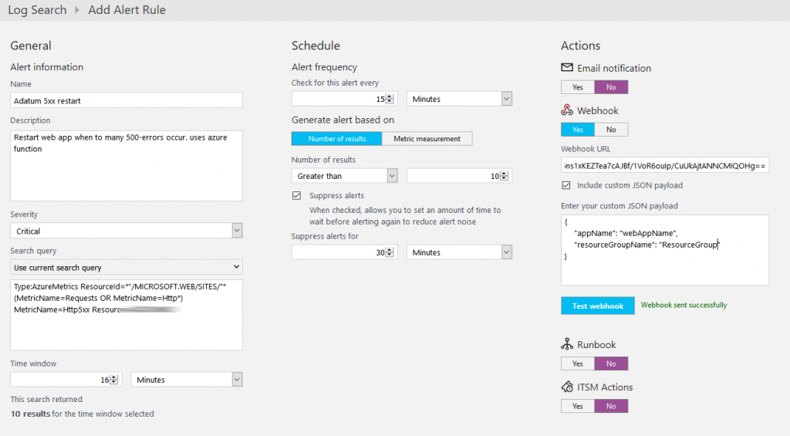Go back to Log Search breadcrumb

(37, 10)
